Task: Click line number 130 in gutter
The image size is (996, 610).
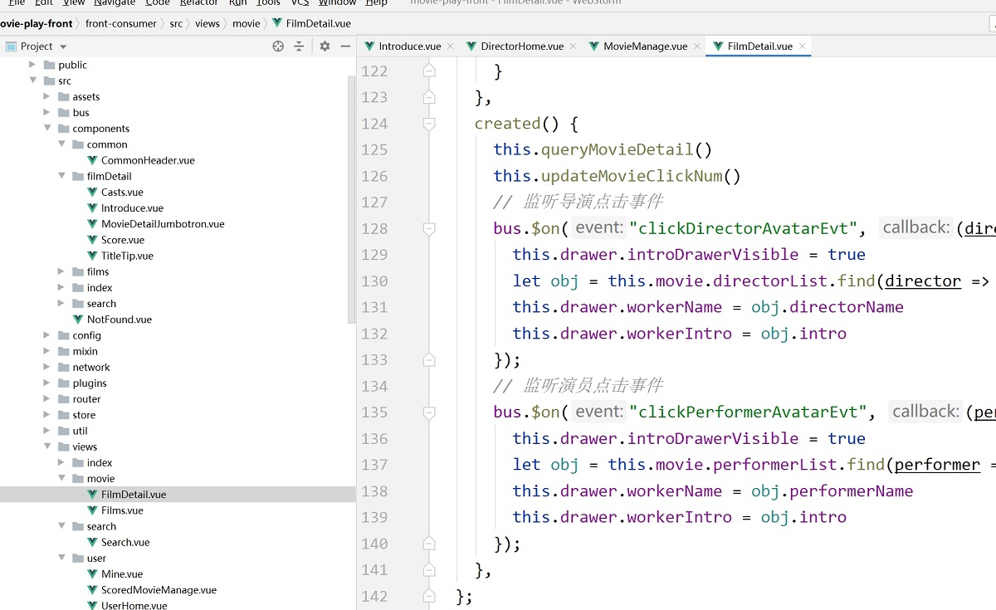Action: pos(374,281)
